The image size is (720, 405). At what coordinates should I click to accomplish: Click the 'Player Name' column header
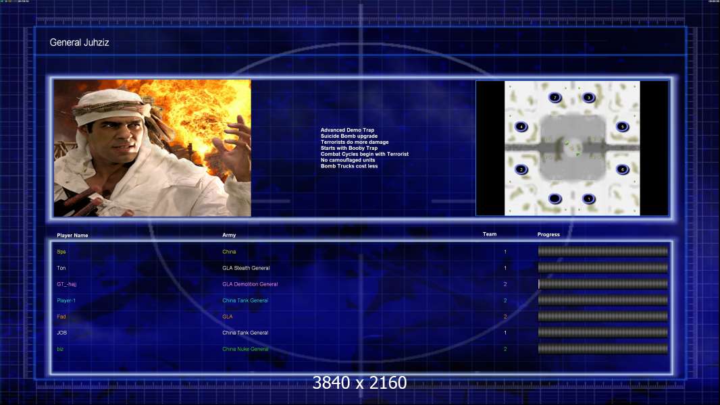[72, 236]
